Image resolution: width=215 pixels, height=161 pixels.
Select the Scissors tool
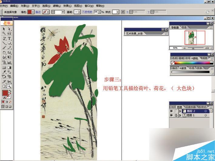9,82
